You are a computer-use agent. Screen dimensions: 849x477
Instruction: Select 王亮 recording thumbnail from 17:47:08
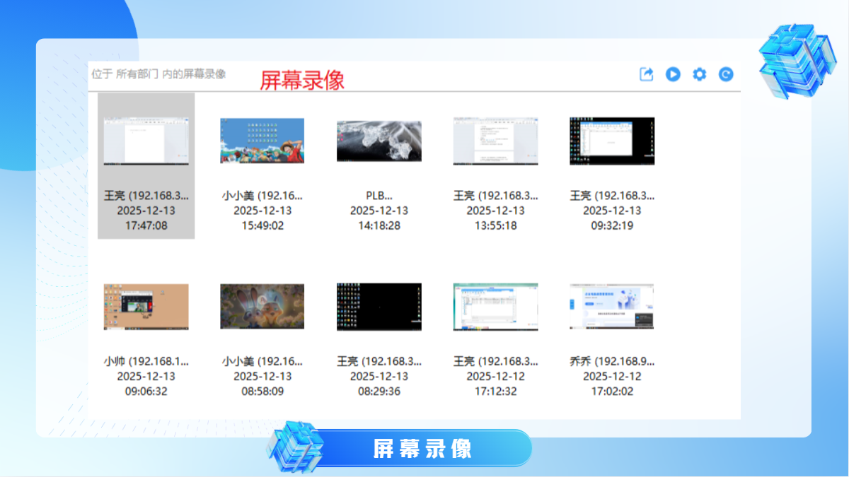[x=146, y=141]
